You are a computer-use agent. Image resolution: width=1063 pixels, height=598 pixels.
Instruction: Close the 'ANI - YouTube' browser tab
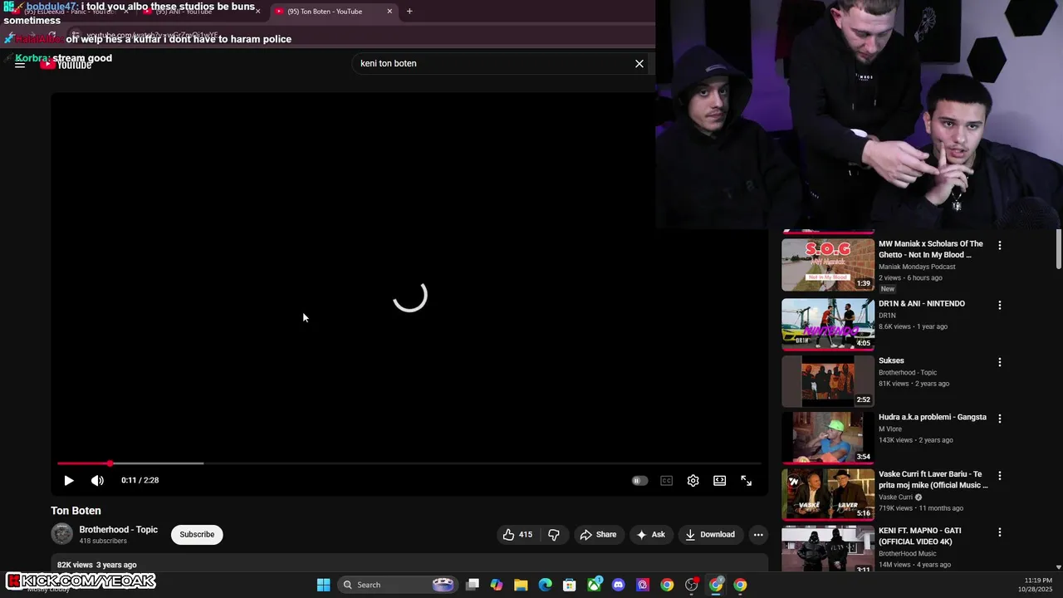pyautogui.click(x=257, y=12)
